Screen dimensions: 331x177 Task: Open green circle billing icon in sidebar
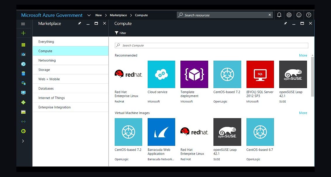coord(23,131)
